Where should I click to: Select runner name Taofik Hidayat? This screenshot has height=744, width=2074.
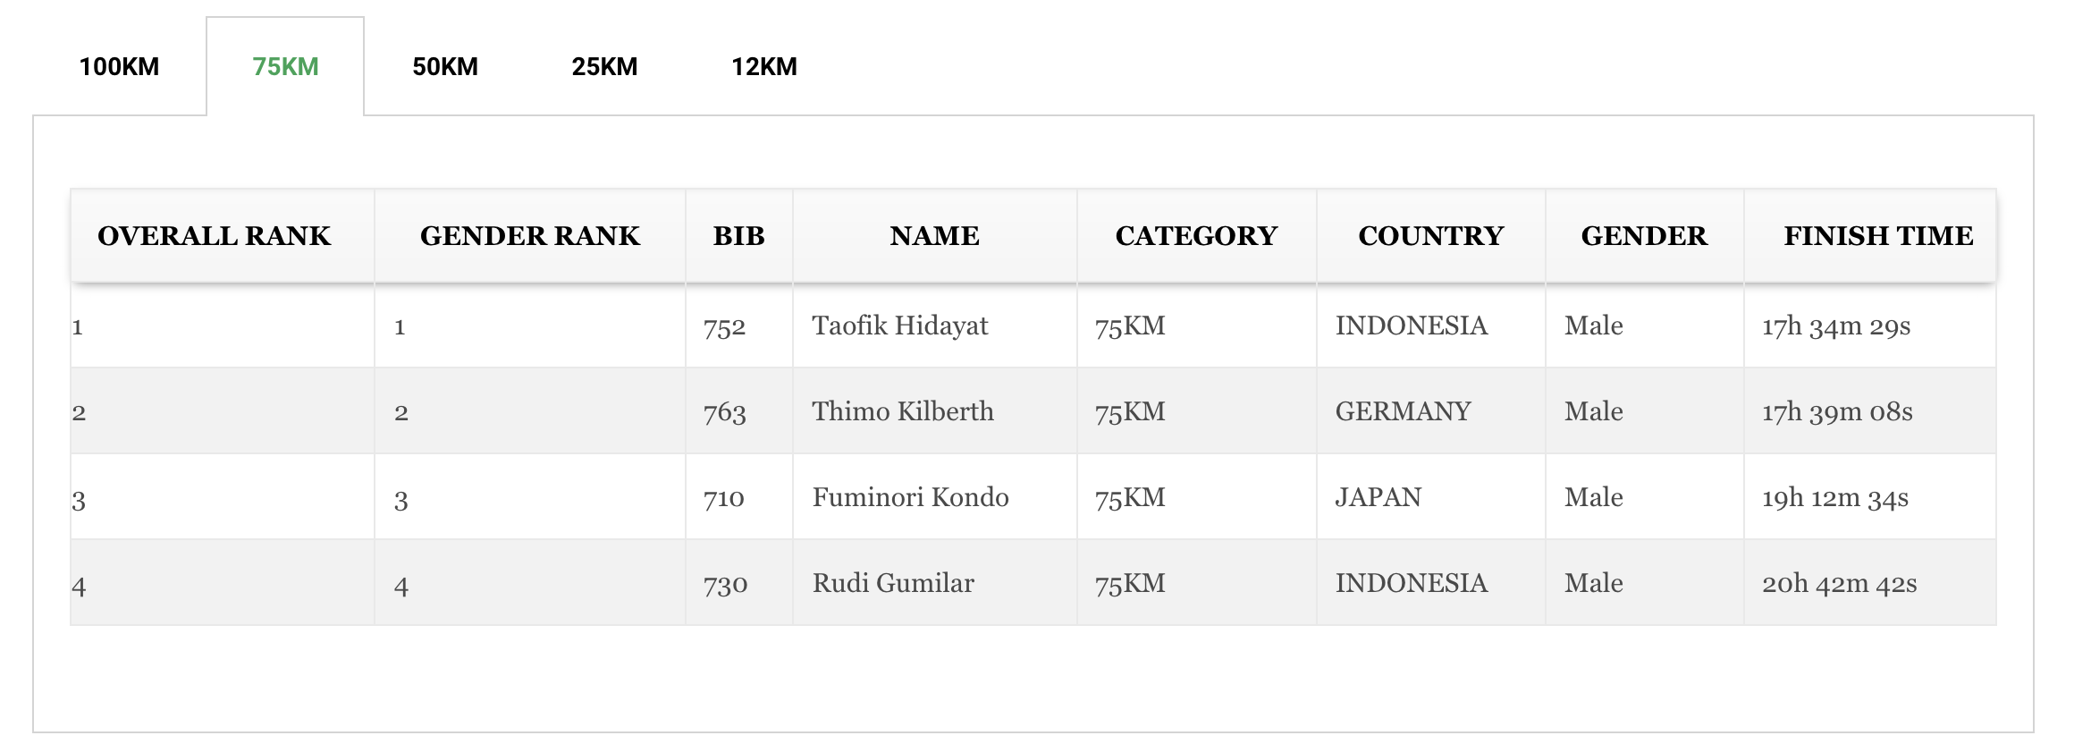(x=899, y=326)
